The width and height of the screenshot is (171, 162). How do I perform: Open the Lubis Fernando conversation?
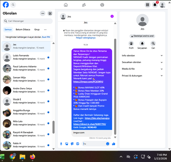(x=26, y=58)
